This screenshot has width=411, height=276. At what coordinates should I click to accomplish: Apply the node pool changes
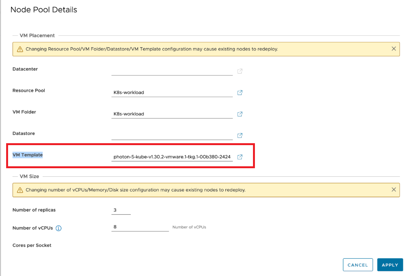tap(390, 265)
